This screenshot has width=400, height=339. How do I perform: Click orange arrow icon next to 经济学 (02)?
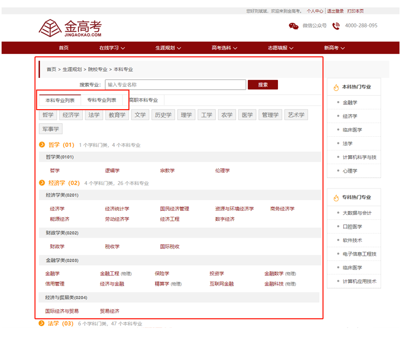tap(42, 183)
